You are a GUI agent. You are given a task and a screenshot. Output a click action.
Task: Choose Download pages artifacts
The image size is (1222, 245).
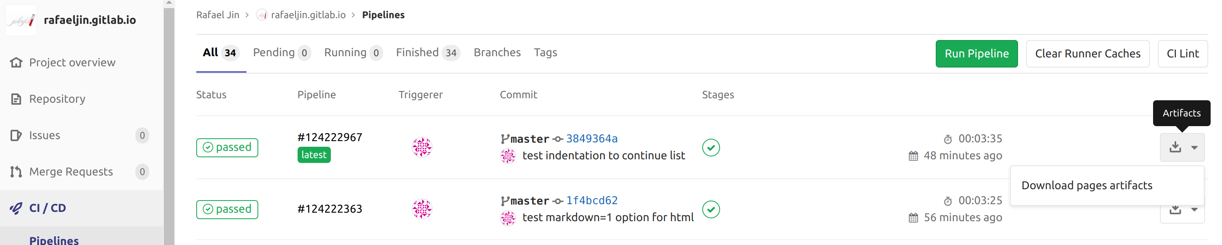point(1086,186)
